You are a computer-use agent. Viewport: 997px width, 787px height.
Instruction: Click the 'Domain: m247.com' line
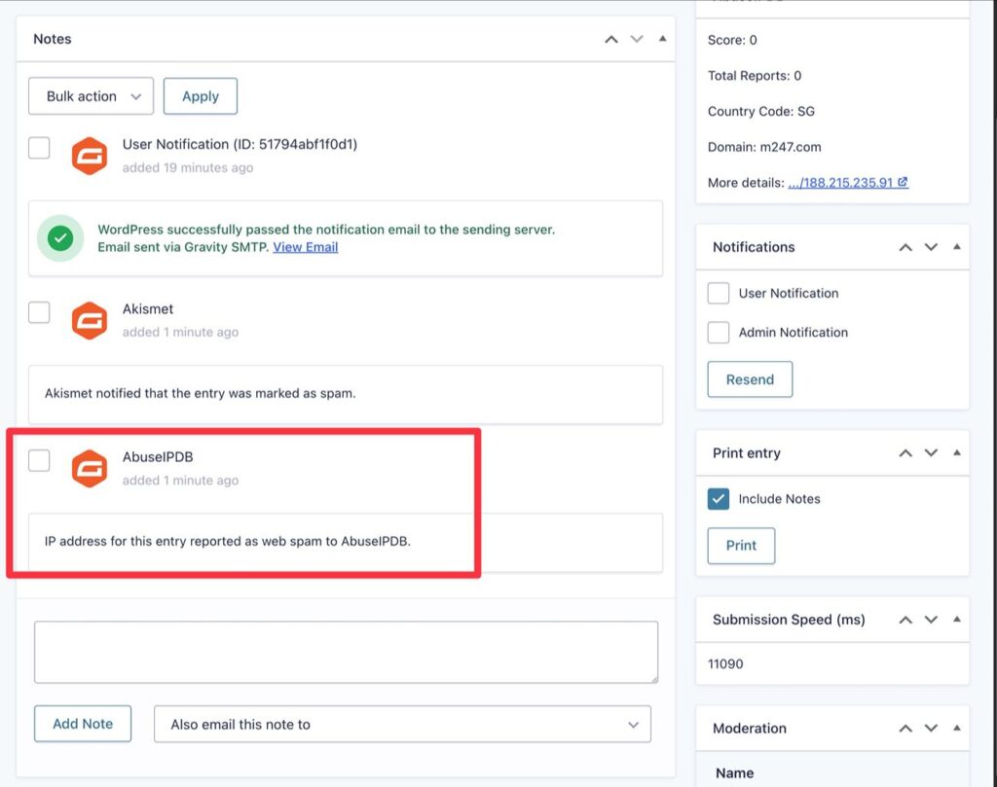click(x=764, y=147)
